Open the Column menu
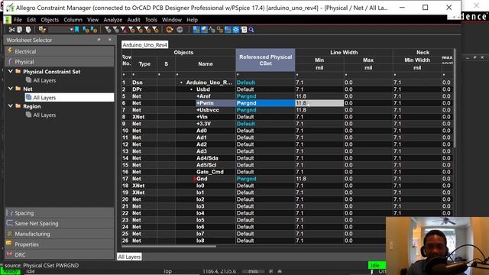 pos(73,20)
